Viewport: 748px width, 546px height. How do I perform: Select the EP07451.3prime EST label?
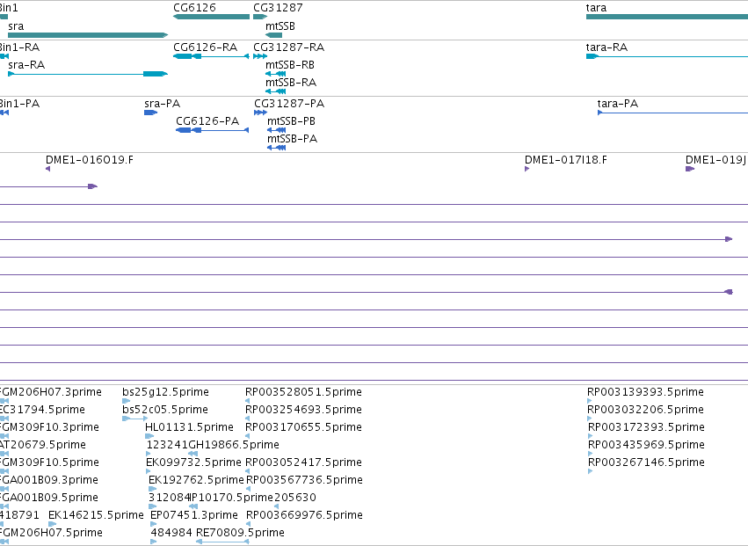point(194,515)
